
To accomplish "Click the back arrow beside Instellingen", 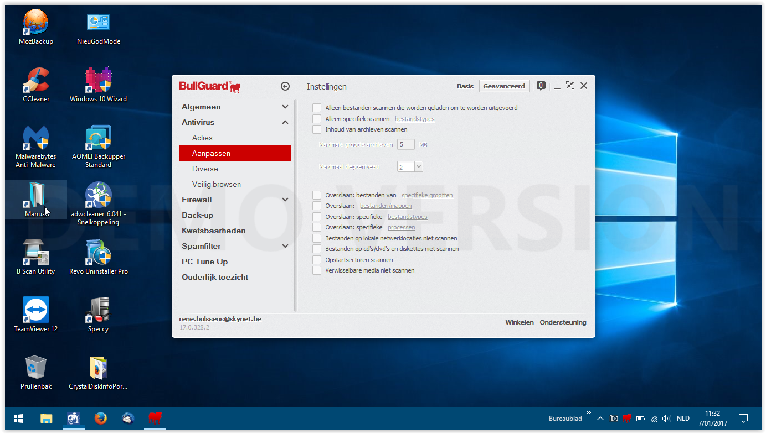I will coord(285,86).
